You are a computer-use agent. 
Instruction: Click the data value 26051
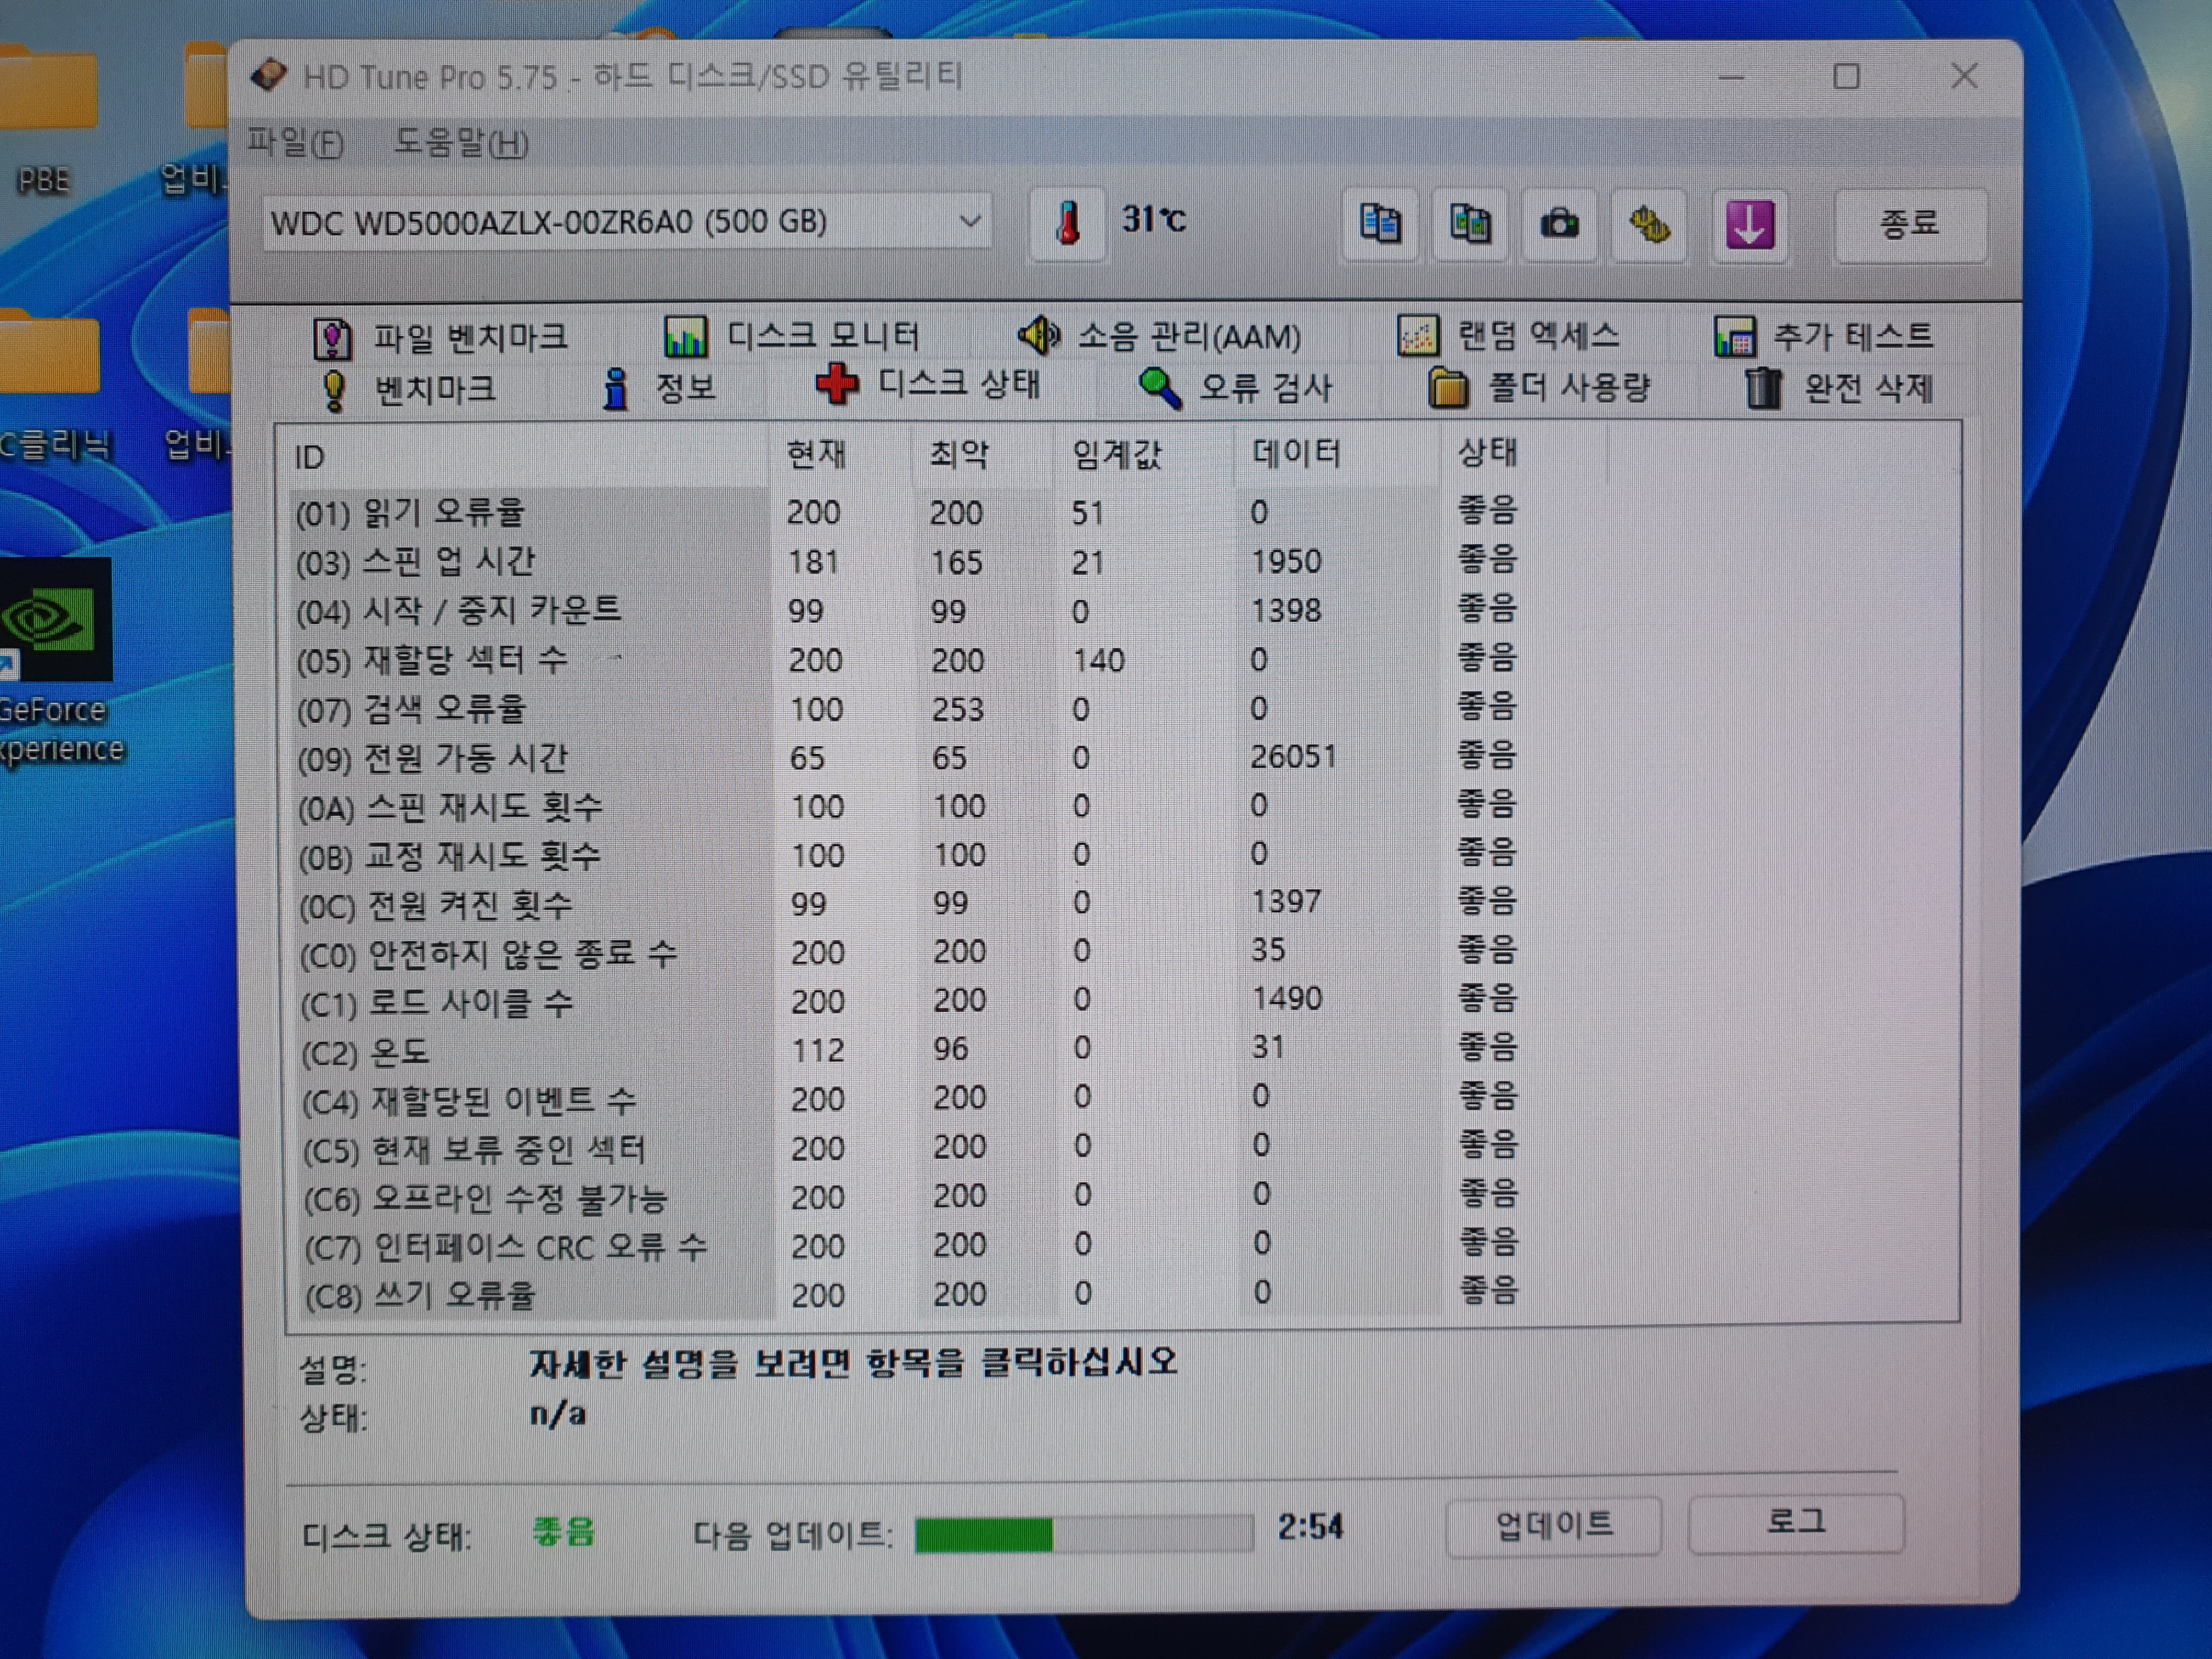(x=1293, y=756)
